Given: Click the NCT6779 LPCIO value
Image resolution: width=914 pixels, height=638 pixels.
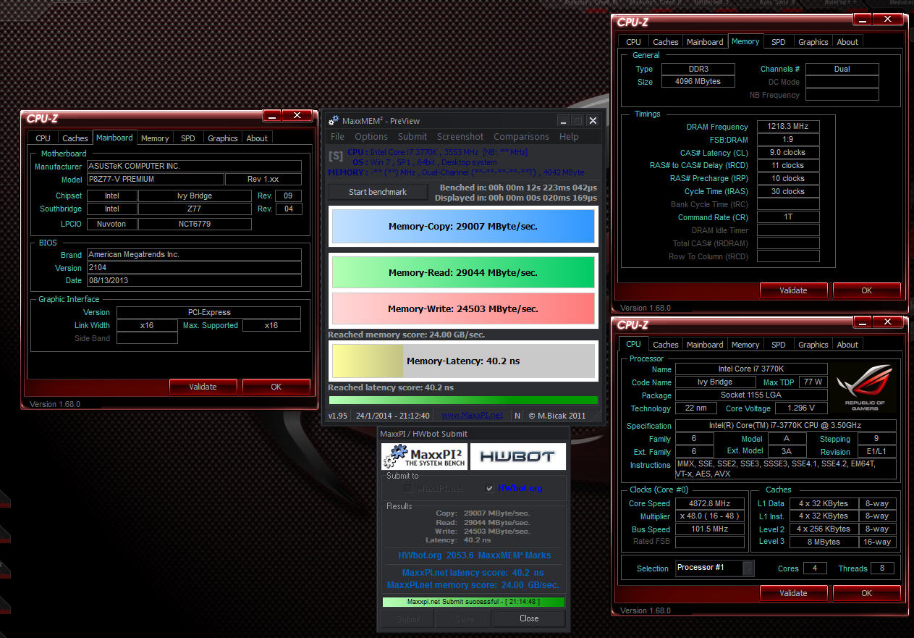Looking at the screenshot, I should tap(195, 224).
